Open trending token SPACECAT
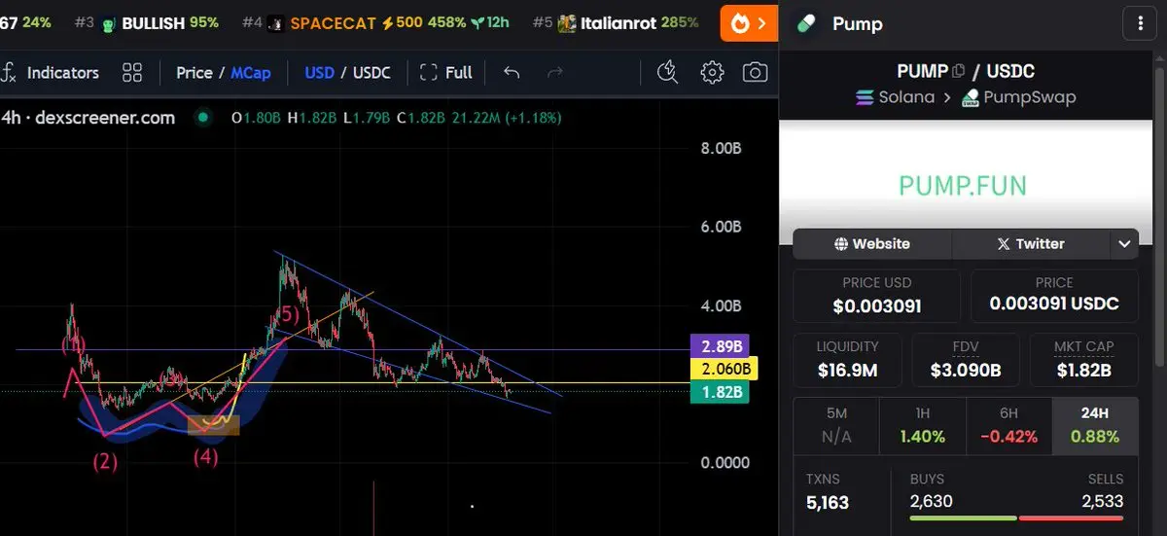The width and height of the screenshot is (1167, 536). tap(375, 22)
